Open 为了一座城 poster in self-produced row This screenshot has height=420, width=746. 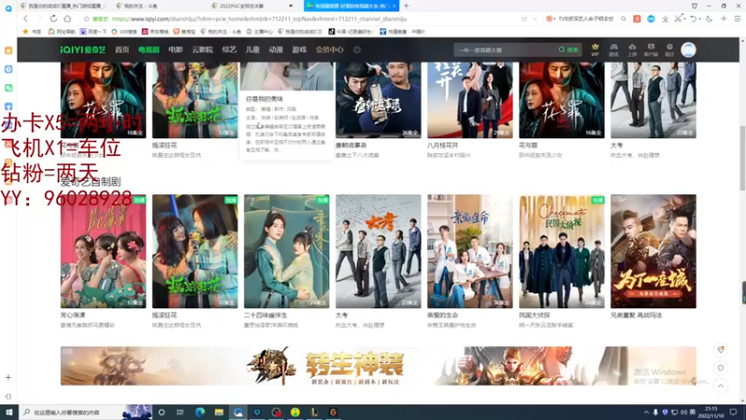[654, 251]
